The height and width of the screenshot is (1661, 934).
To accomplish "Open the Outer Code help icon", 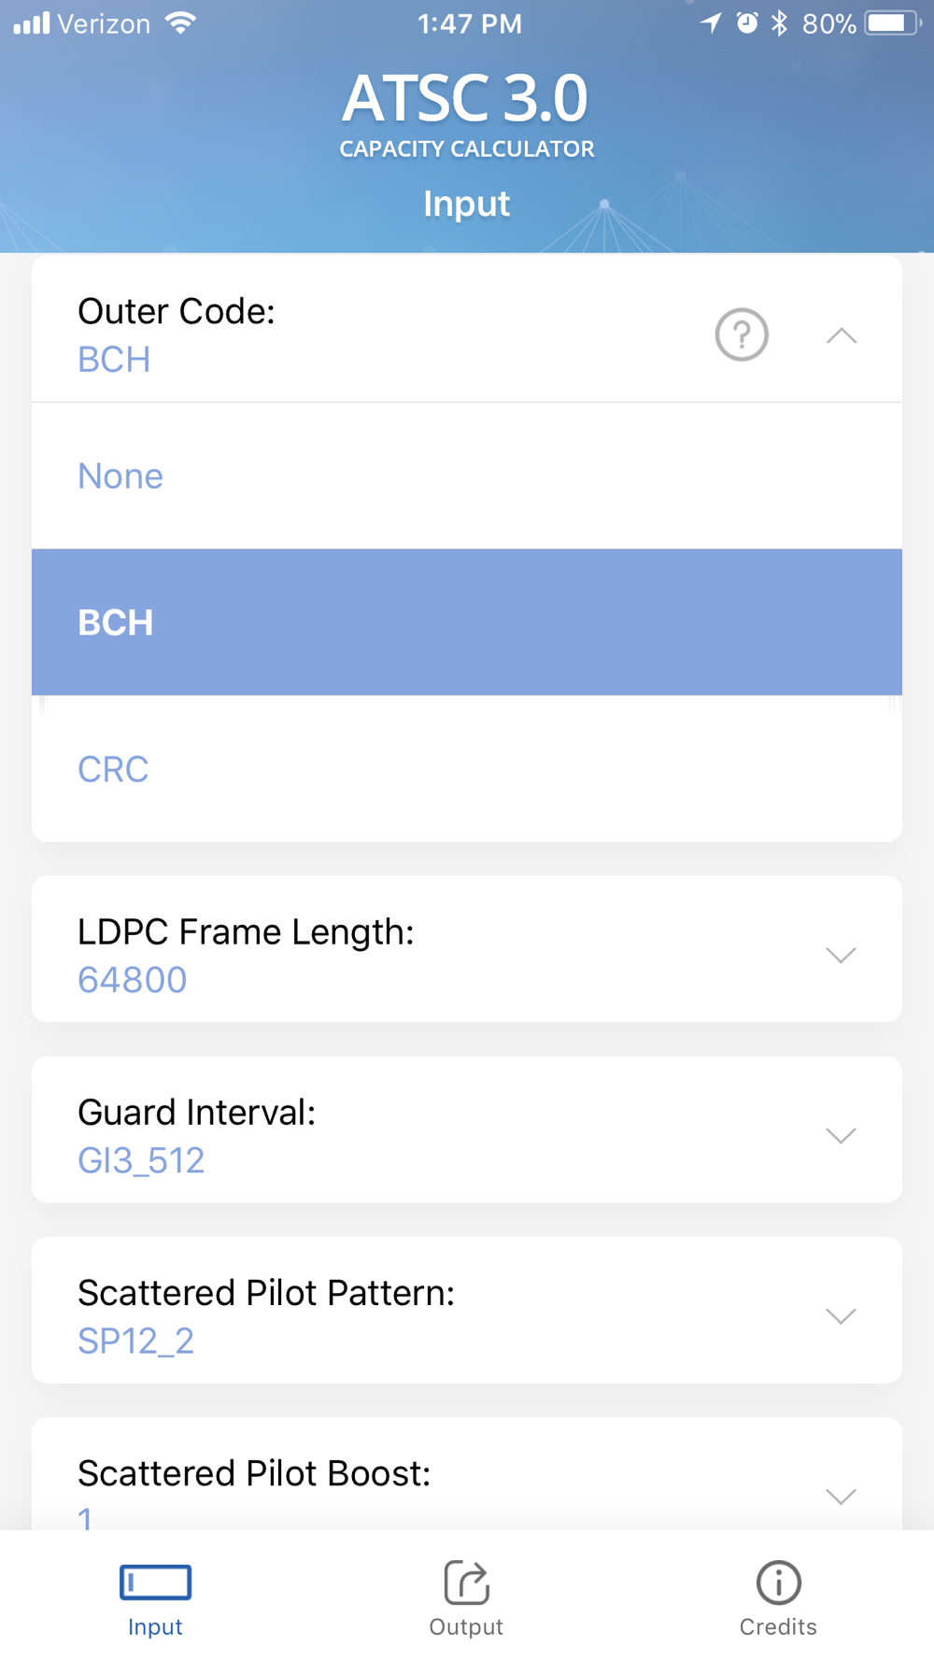I will click(x=742, y=334).
